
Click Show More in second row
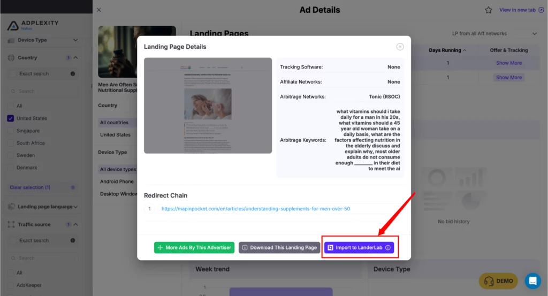(509, 78)
